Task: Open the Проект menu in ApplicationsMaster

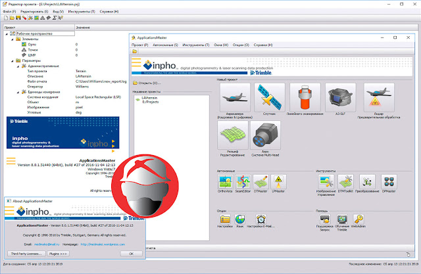Action: [140, 45]
